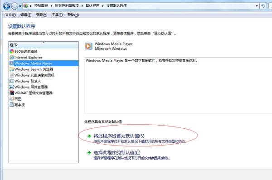Click the 设置默认程序 page heading
The width and height of the screenshot is (272, 180).
pyautogui.click(x=22, y=26)
